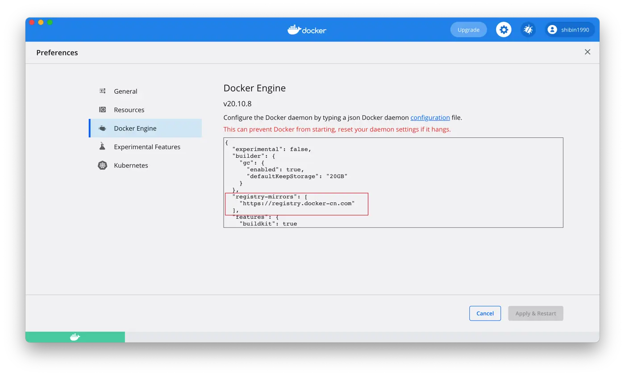The image size is (625, 376).
Task: Click the shibin1990 account avatar
Action: pyautogui.click(x=552, y=30)
